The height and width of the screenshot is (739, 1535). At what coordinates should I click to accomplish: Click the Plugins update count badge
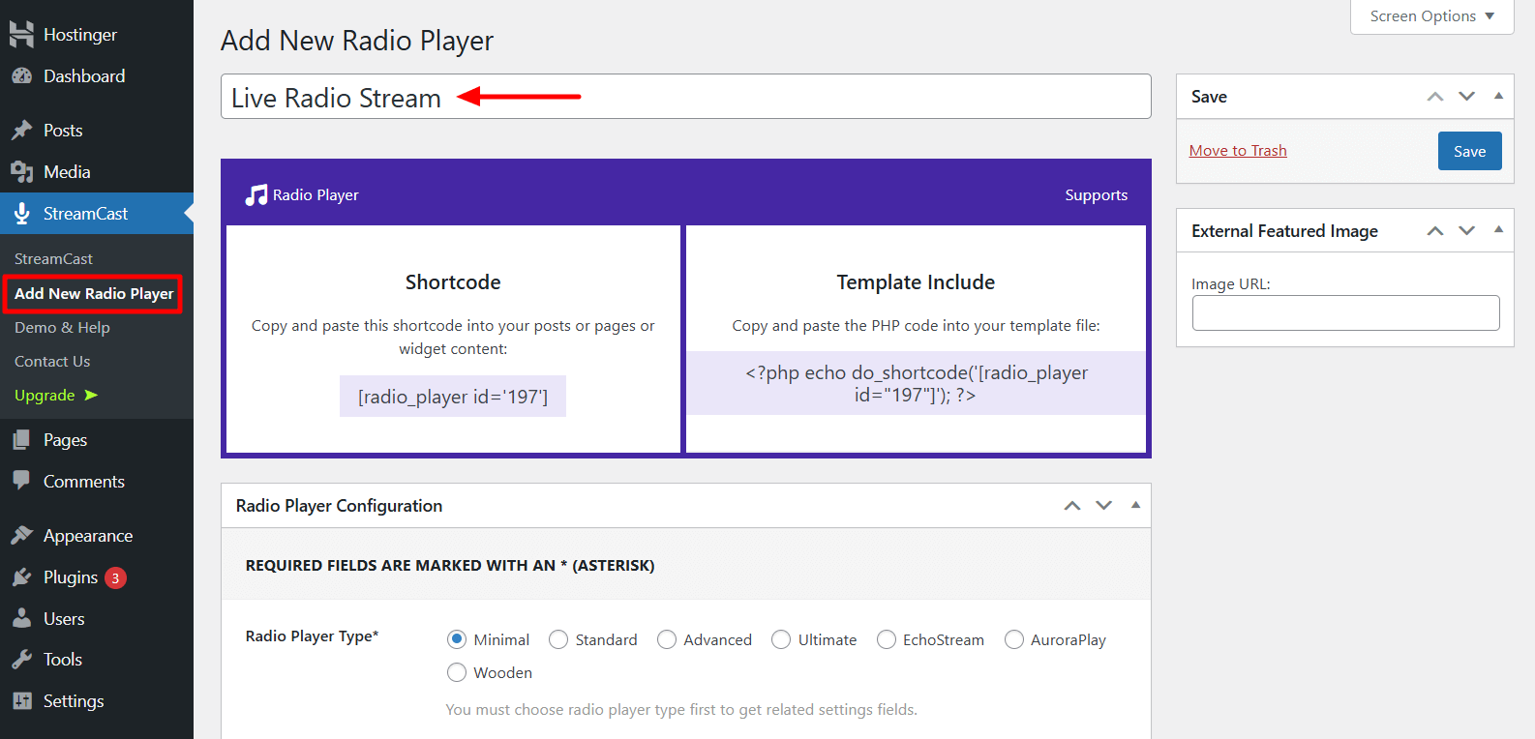click(x=115, y=577)
